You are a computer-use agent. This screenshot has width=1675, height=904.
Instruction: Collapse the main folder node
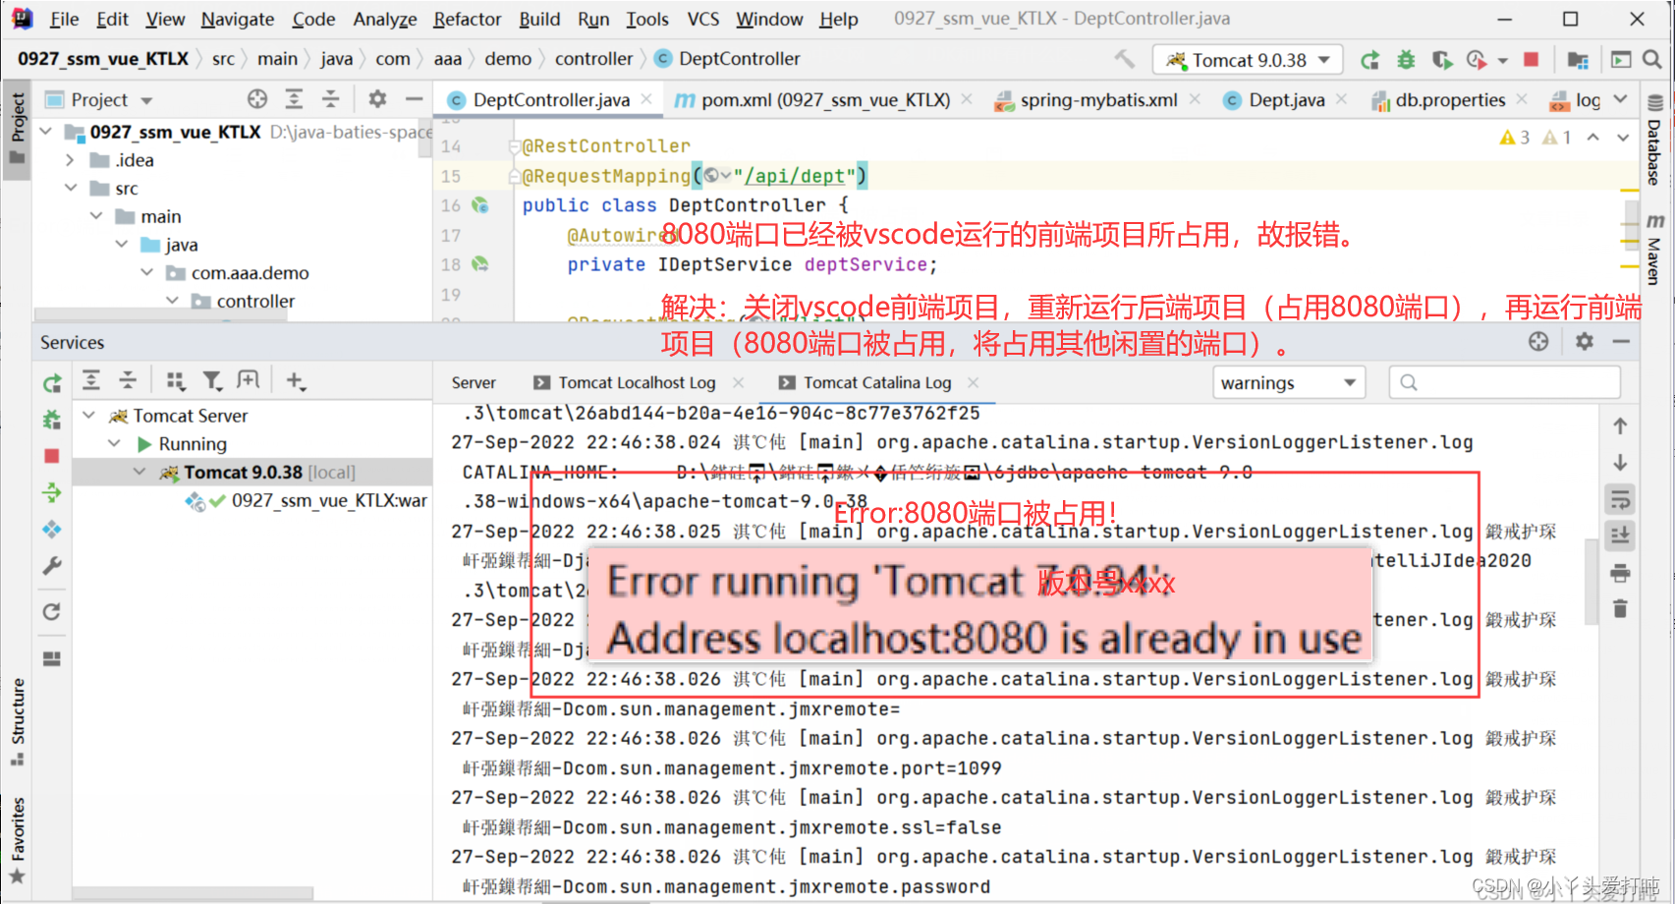click(96, 216)
